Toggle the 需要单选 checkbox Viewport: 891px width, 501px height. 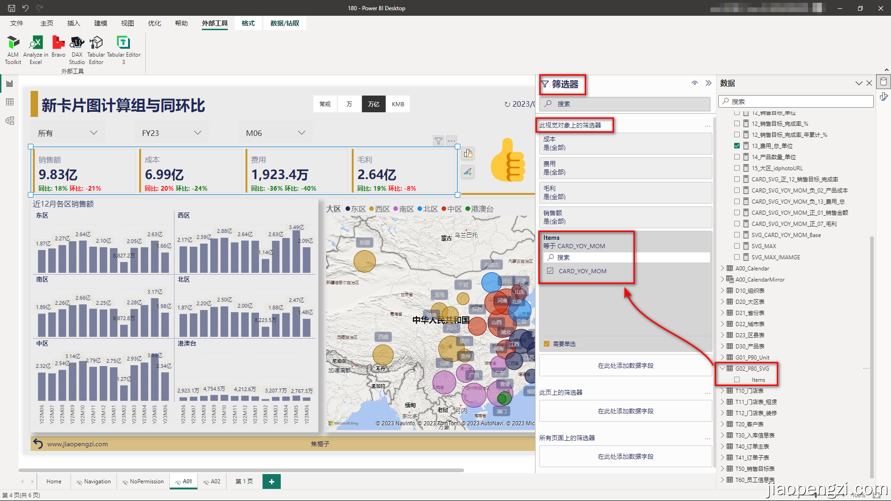point(547,344)
